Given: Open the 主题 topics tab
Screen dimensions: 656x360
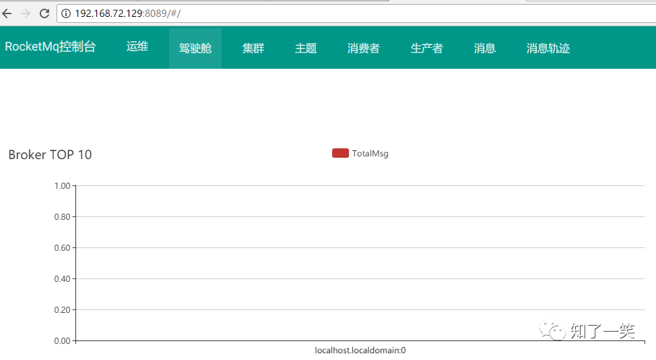Looking at the screenshot, I should (x=306, y=48).
